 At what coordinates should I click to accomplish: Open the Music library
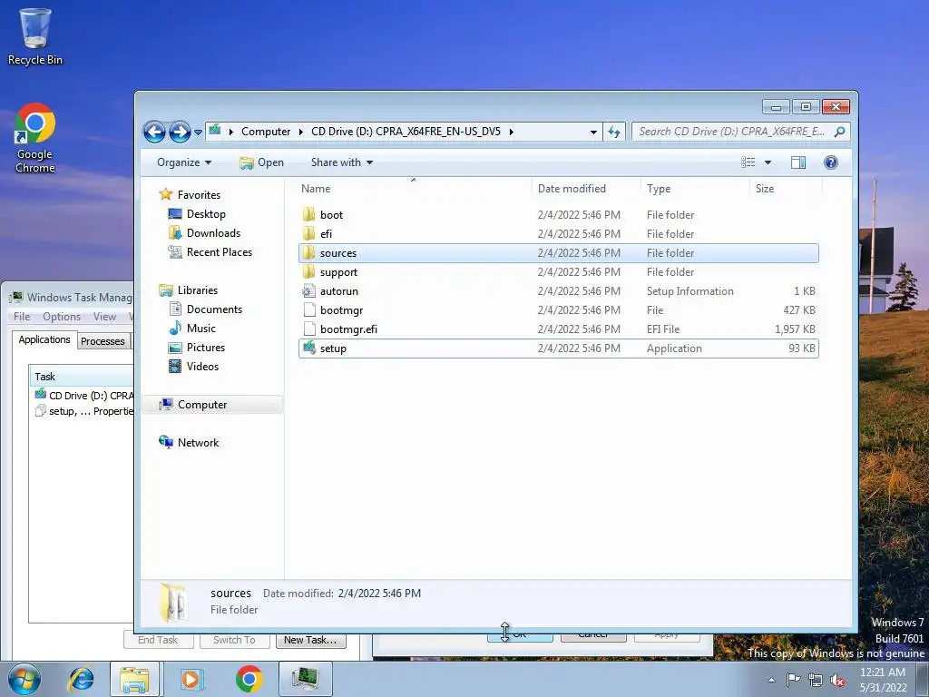click(x=200, y=329)
